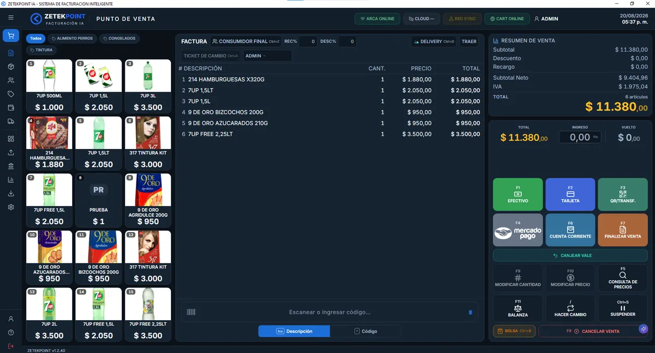Focus the scan or enter code field
This screenshot has height=353, width=655.
[330, 312]
